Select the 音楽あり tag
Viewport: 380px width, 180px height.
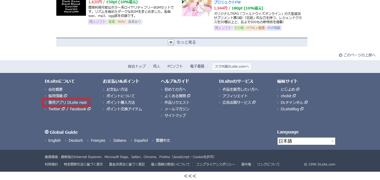coord(135,22)
